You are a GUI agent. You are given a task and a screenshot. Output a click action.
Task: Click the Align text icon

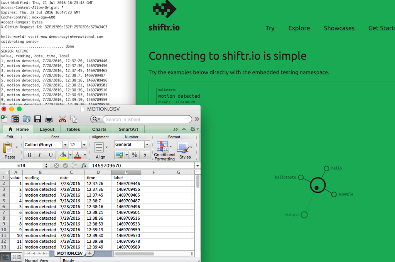point(99,147)
